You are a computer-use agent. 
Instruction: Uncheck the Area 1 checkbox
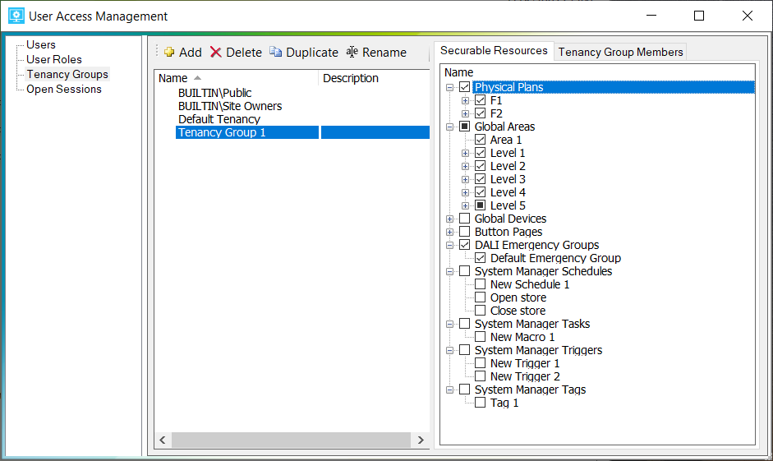pos(481,140)
